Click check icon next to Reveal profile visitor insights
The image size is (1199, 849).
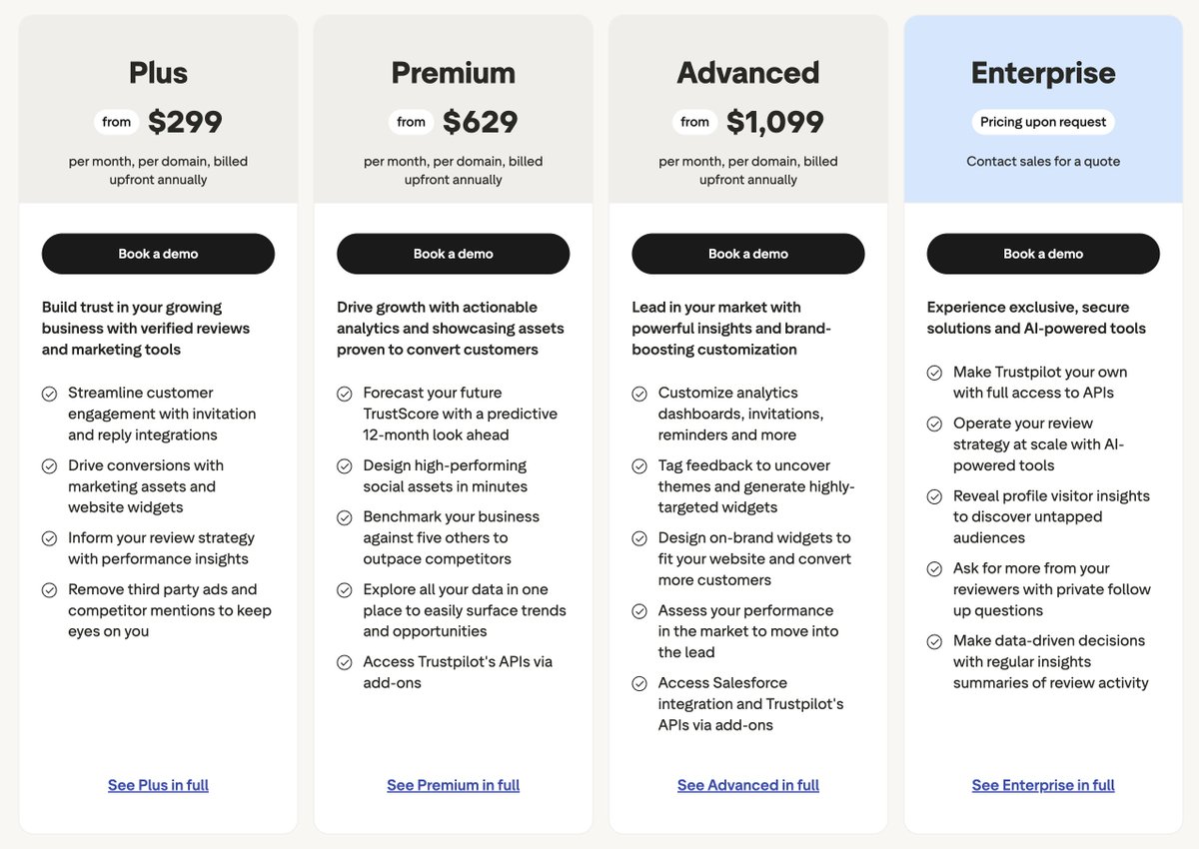tap(935, 496)
